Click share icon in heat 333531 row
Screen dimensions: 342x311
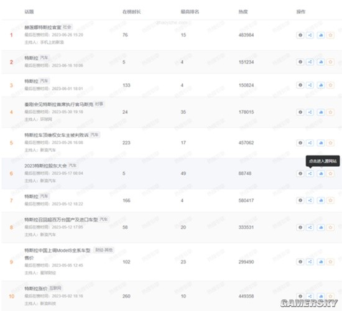pyautogui.click(x=310, y=227)
